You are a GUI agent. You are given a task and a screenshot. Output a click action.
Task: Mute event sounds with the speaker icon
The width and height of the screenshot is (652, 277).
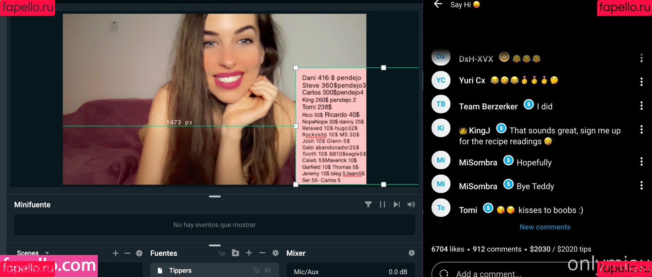click(411, 204)
